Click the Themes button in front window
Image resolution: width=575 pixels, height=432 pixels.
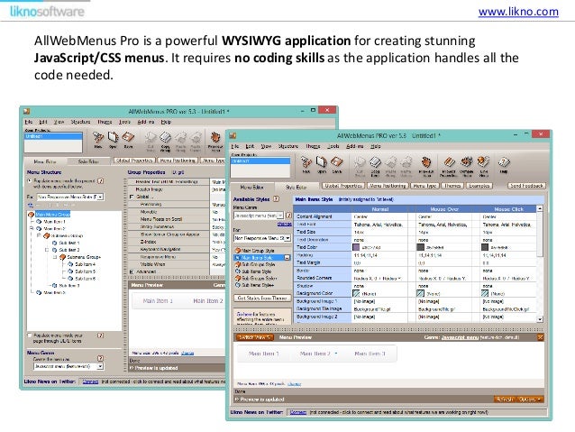pos(452,186)
